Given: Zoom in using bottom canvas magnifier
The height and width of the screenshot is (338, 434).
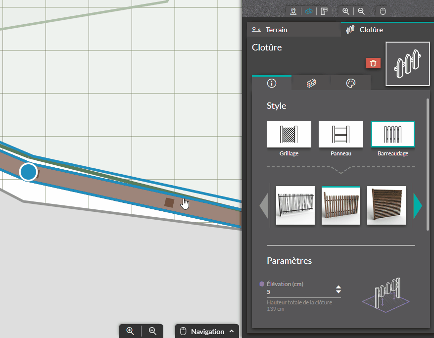Looking at the screenshot, I should [130, 331].
